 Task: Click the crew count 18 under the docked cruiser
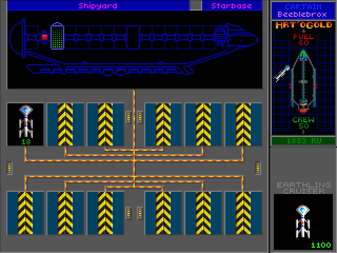coord(26,142)
